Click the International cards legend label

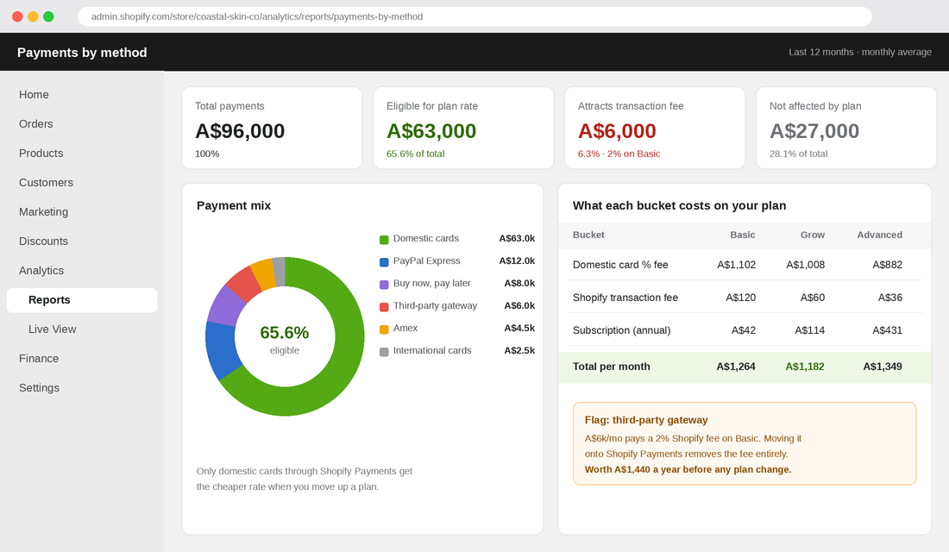[432, 350]
